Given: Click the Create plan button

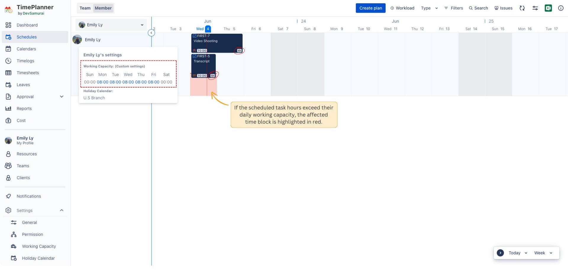Looking at the screenshot, I should coord(370,8).
